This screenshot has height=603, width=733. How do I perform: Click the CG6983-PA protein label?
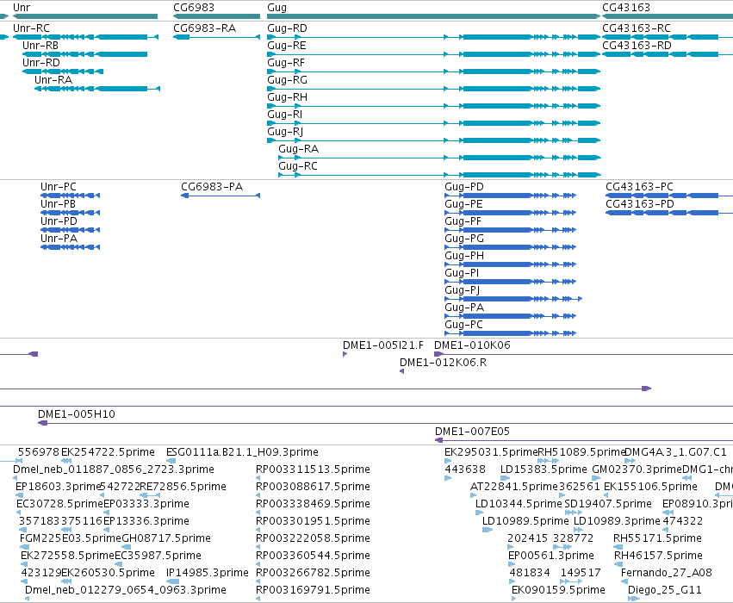pos(212,187)
